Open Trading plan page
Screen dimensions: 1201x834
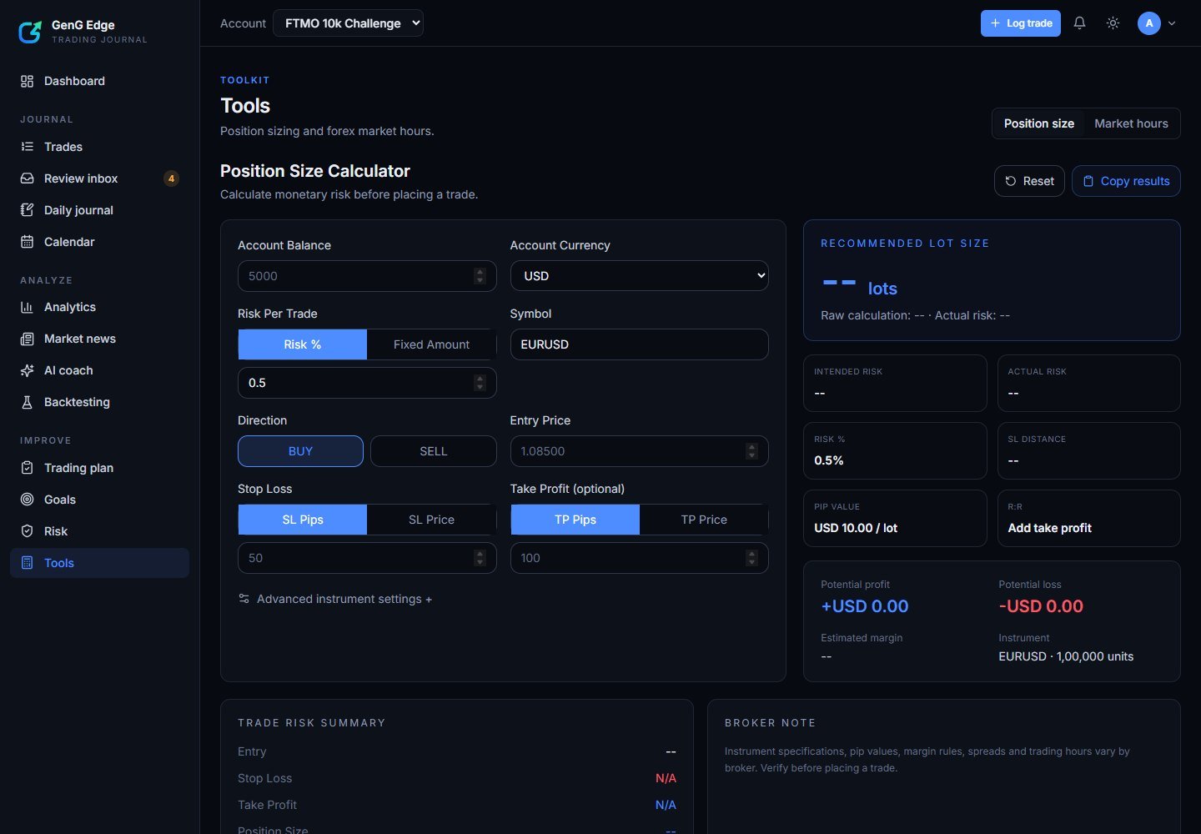click(99, 468)
